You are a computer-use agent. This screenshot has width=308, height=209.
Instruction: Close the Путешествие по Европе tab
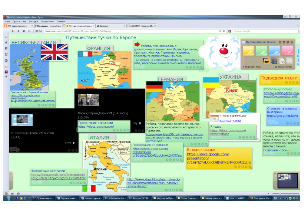click(x=93, y=26)
